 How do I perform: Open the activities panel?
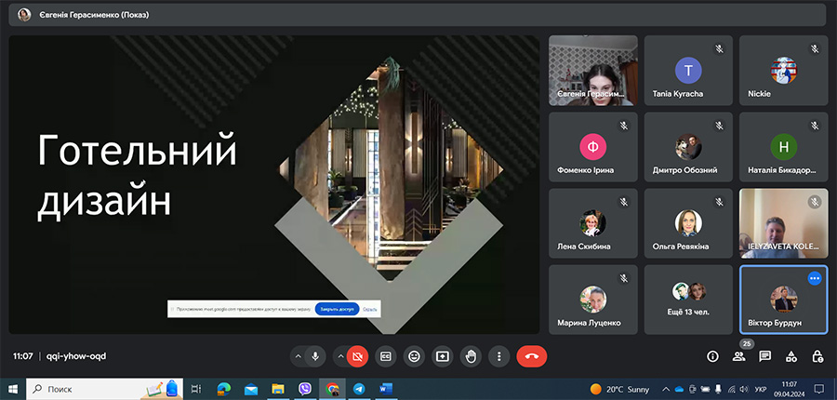pyautogui.click(x=791, y=356)
